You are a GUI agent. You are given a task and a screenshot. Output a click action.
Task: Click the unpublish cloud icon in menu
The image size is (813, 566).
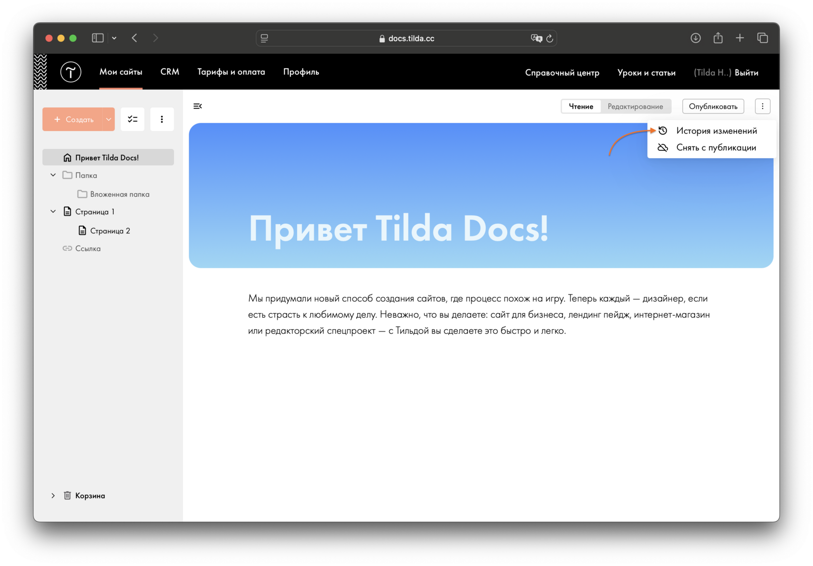pos(663,147)
